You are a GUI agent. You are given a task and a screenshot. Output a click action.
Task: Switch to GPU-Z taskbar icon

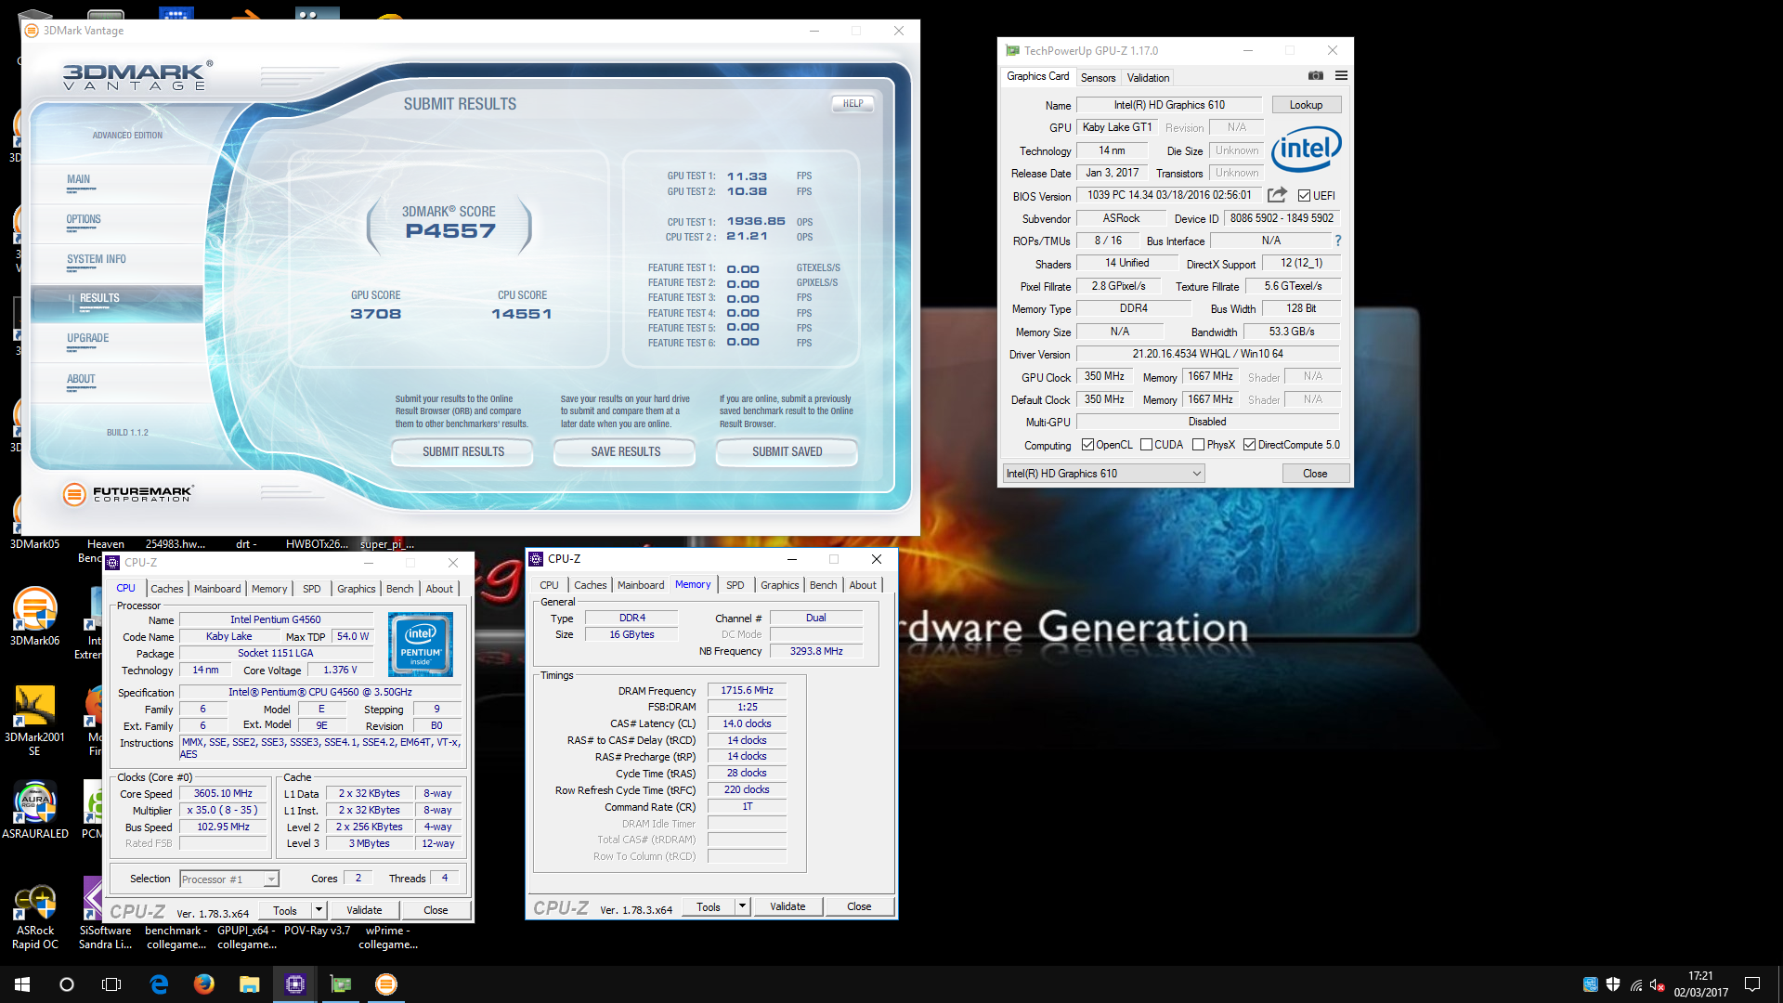click(341, 984)
